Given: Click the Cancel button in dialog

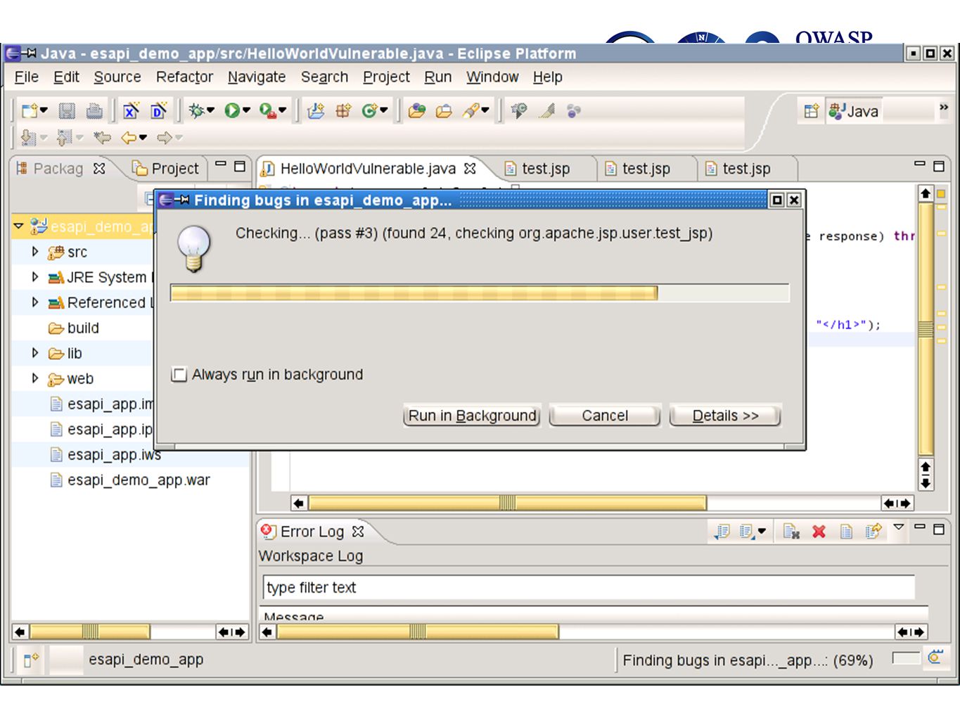Looking at the screenshot, I should point(605,416).
